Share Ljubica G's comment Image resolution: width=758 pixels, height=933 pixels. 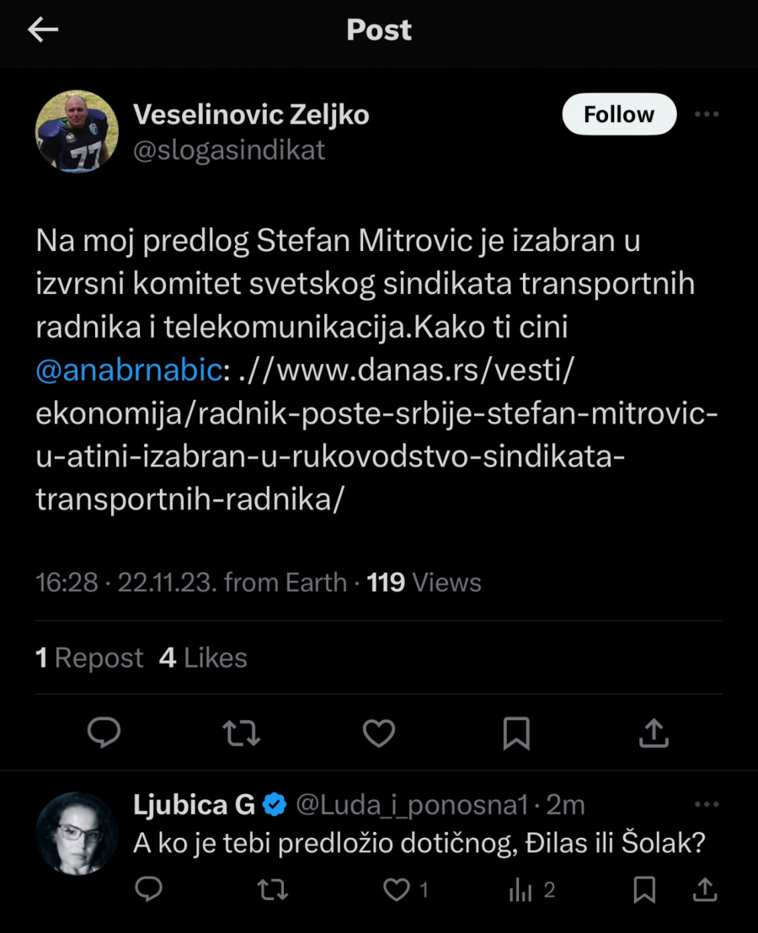pos(706,889)
